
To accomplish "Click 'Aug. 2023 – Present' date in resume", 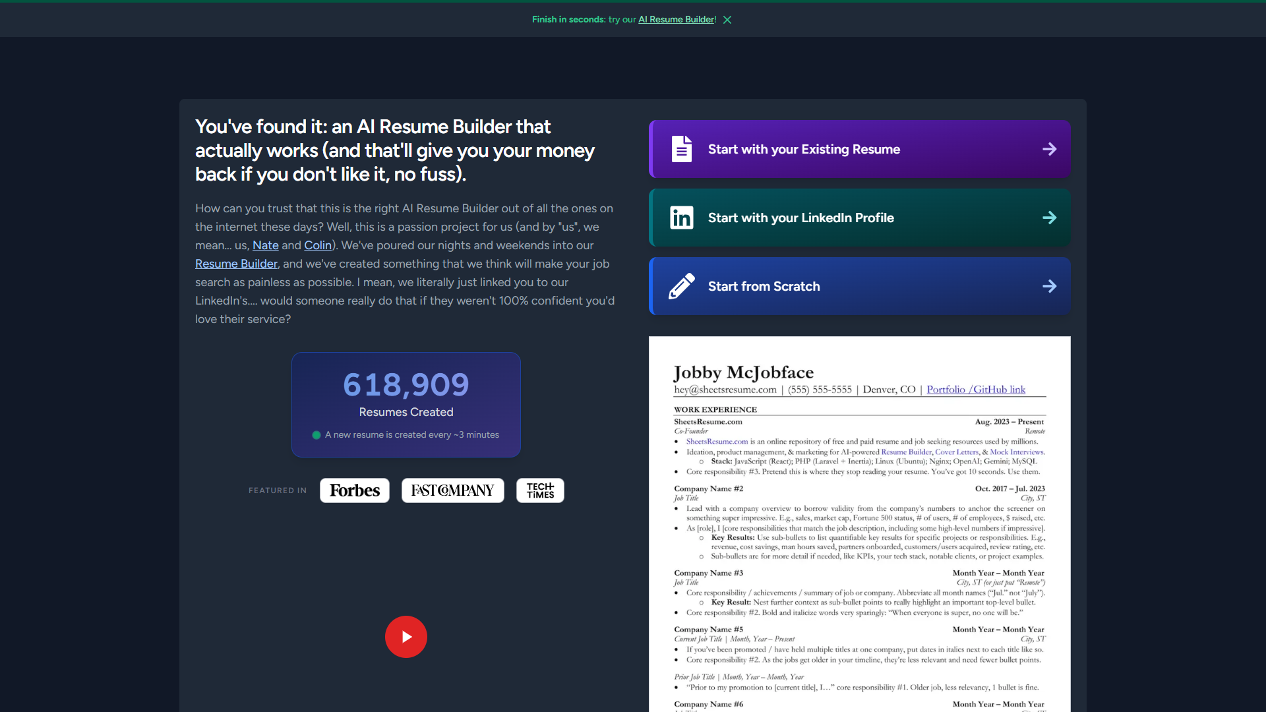I will tap(1010, 422).
